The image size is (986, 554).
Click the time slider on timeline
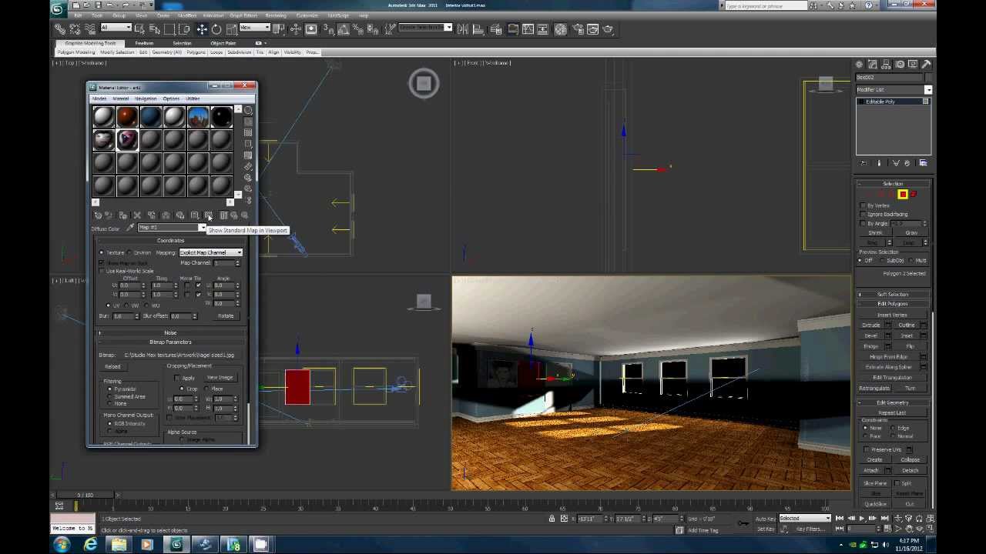coord(86,496)
